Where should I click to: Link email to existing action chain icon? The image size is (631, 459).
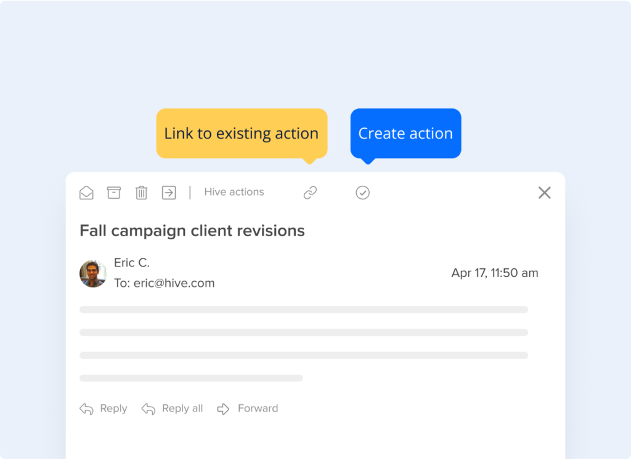point(311,193)
